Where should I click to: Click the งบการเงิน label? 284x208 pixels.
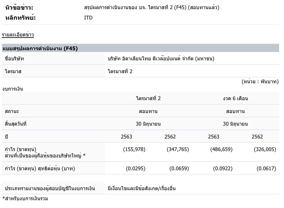point(13,88)
